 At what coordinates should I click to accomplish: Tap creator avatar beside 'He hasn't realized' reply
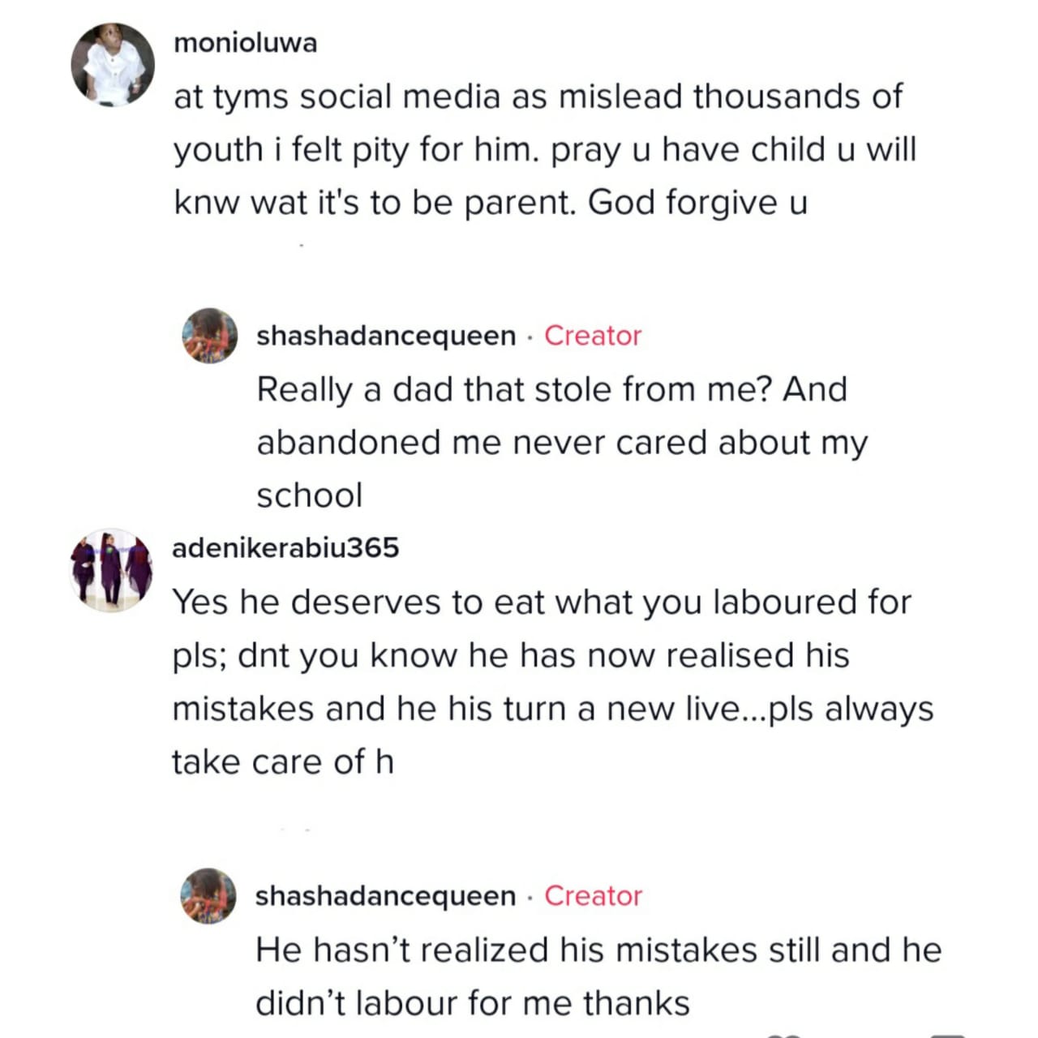coord(208,895)
